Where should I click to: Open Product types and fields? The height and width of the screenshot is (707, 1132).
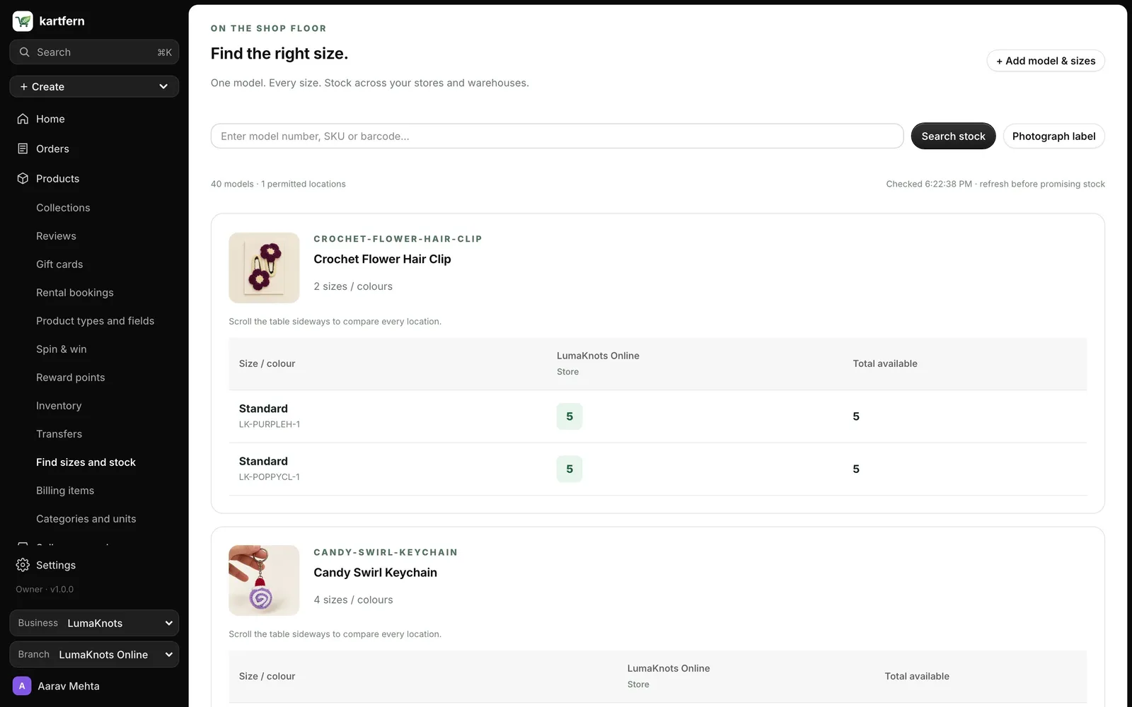[x=95, y=321]
